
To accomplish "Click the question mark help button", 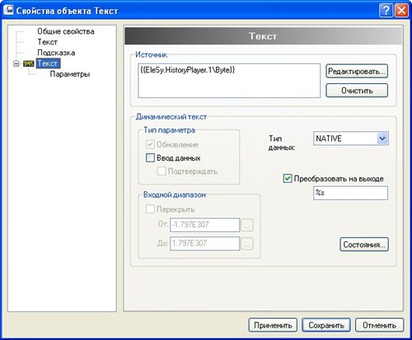I will click(386, 11).
